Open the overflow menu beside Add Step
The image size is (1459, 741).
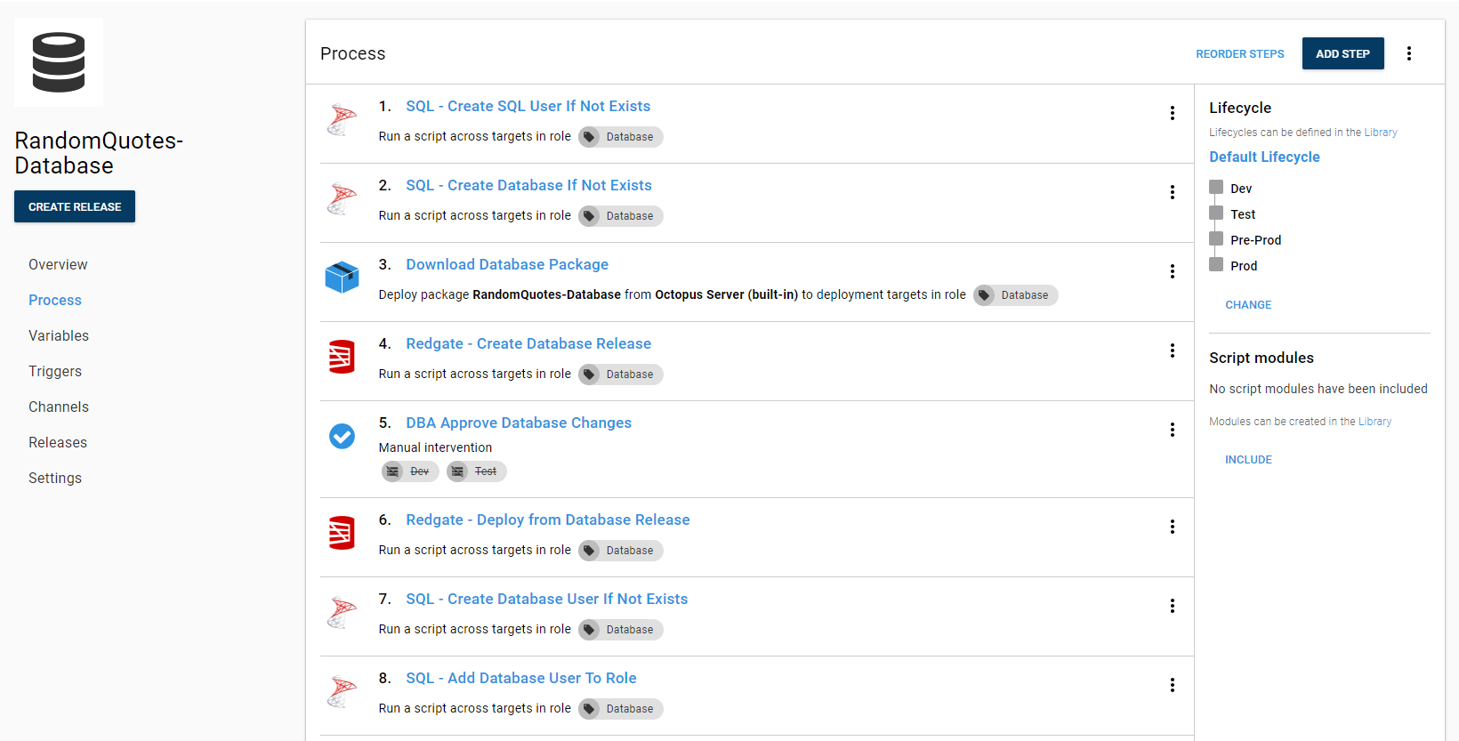(1409, 53)
